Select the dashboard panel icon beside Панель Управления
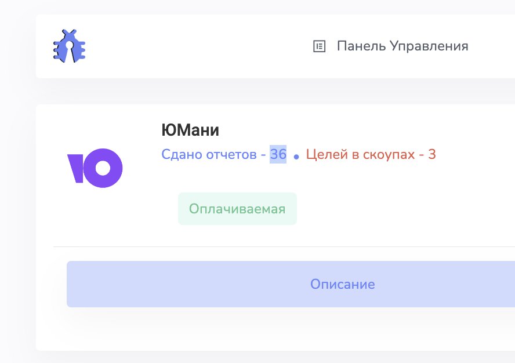This screenshot has height=363, width=515. point(320,46)
